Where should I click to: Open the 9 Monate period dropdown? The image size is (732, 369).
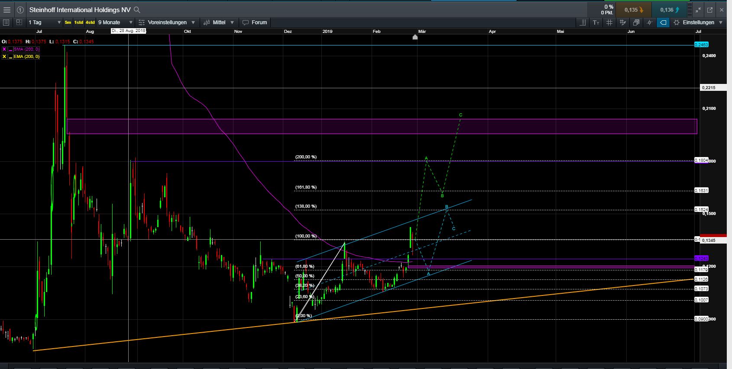click(x=116, y=22)
